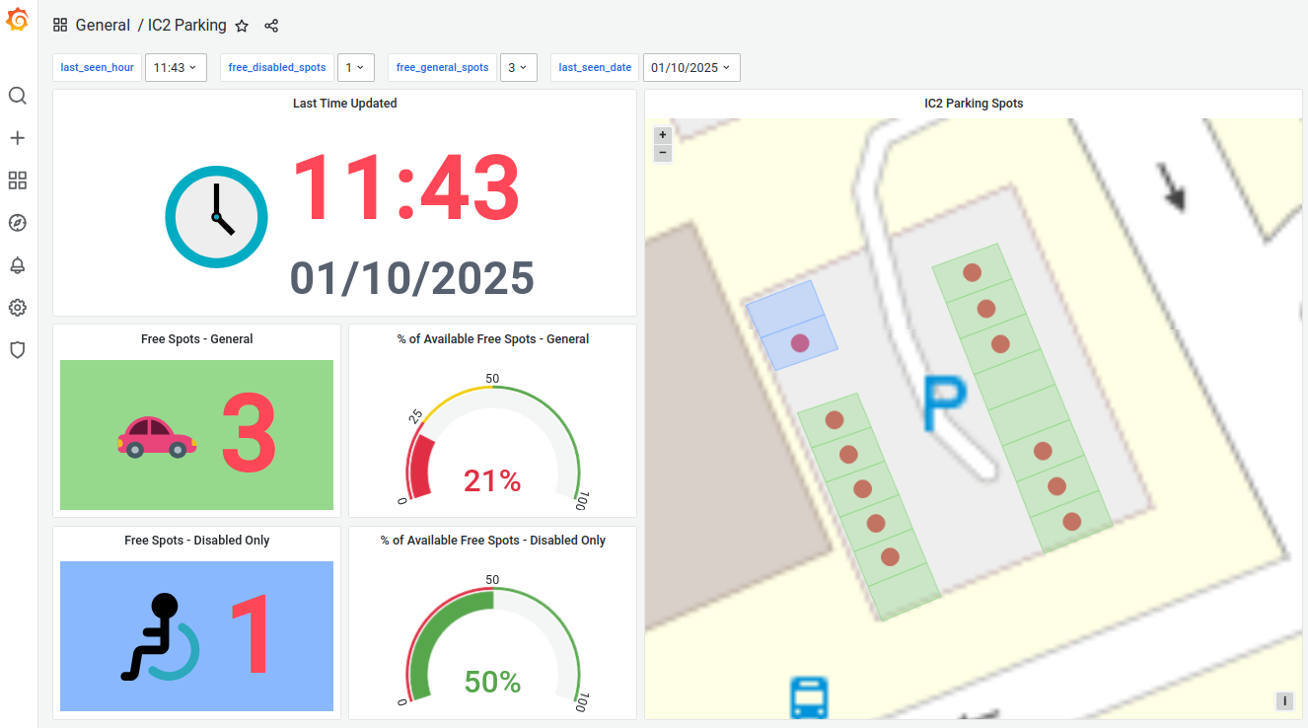Open Server Admin via the shield icon
This screenshot has width=1308, height=728.
[17, 350]
